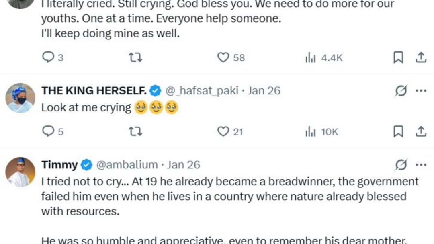Image resolution: width=434 pixels, height=244 pixels.
Task: Open Timmy's profile picture
Action: click(20, 172)
